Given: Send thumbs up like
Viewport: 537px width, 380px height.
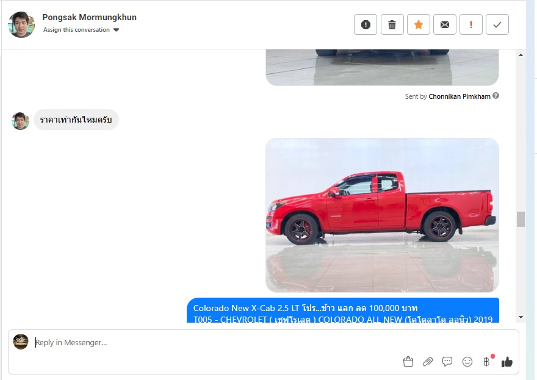Looking at the screenshot, I should pyautogui.click(x=507, y=362).
